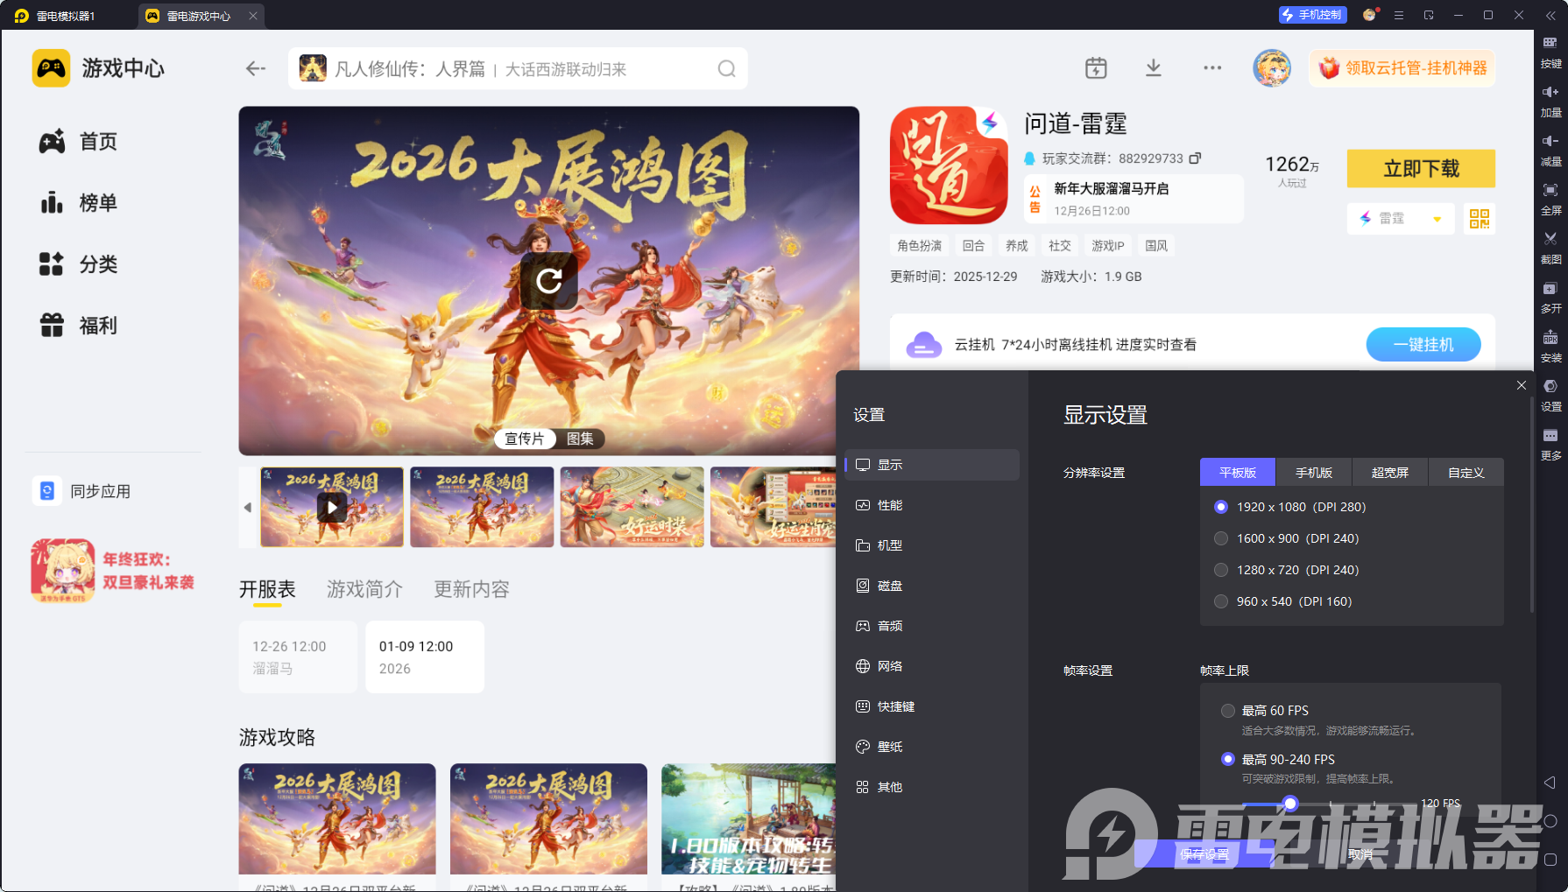This screenshot has height=892, width=1568.
Task: Show the QR code for 问道-雷霆
Action: (x=1480, y=219)
